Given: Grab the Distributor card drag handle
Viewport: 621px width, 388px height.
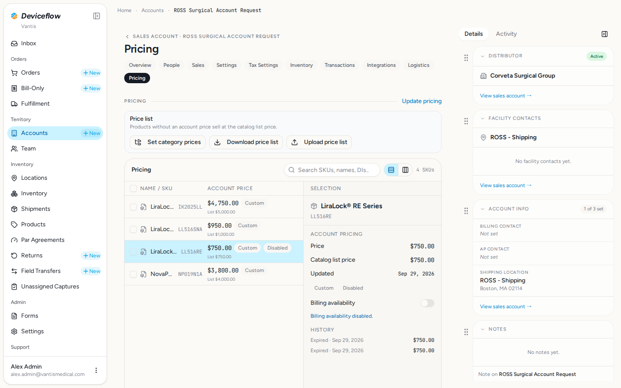Looking at the screenshot, I should click(x=466, y=58).
